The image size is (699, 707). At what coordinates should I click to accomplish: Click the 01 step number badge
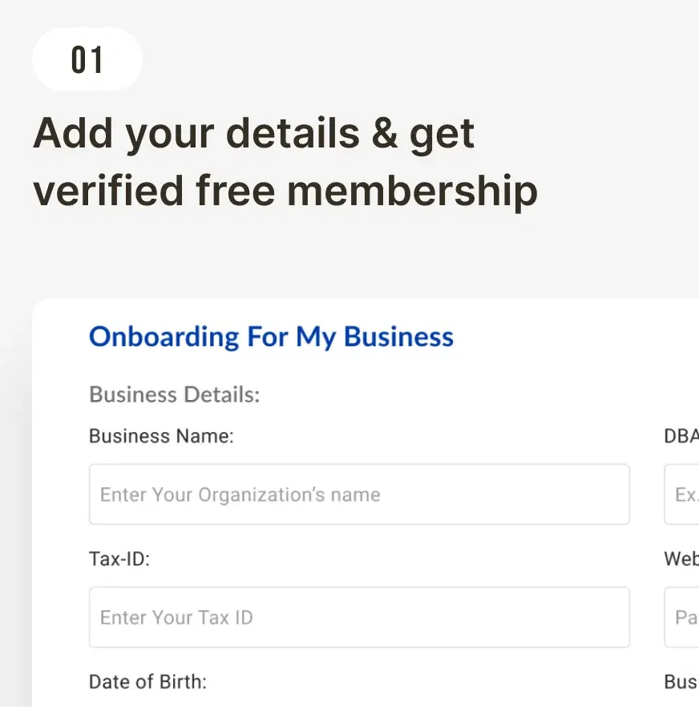(x=87, y=60)
